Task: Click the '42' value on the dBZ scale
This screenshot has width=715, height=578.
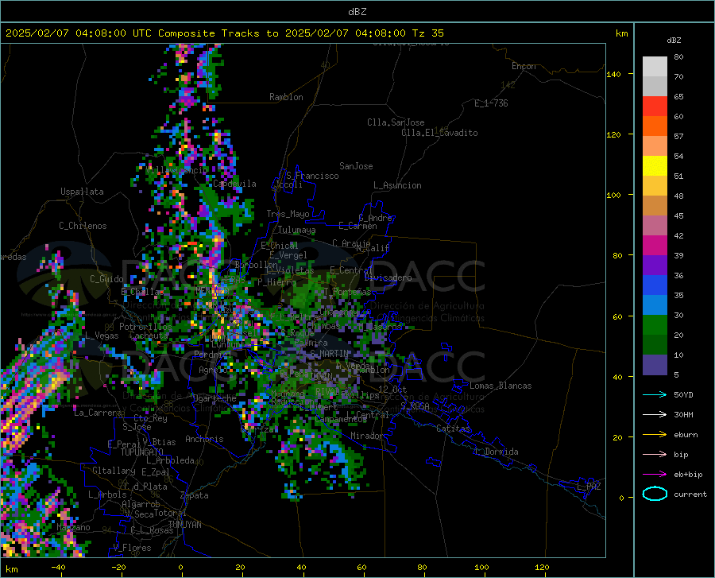Action: pyautogui.click(x=678, y=236)
